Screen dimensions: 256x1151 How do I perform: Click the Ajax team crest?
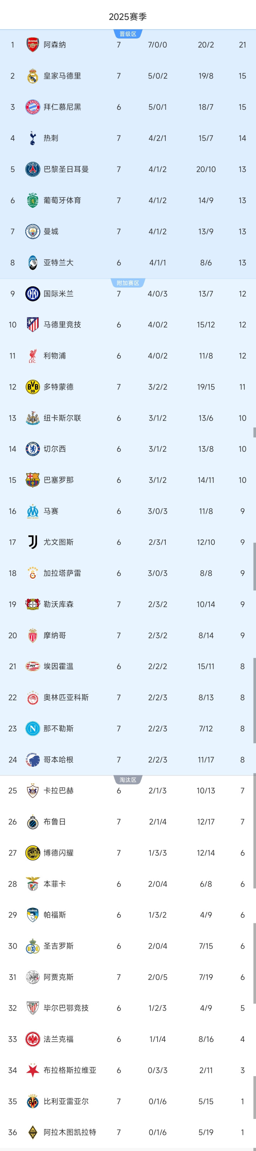point(33,977)
